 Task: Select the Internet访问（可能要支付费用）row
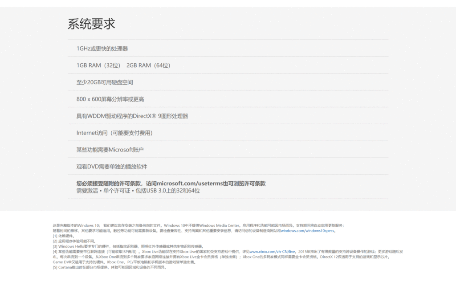coord(228,133)
